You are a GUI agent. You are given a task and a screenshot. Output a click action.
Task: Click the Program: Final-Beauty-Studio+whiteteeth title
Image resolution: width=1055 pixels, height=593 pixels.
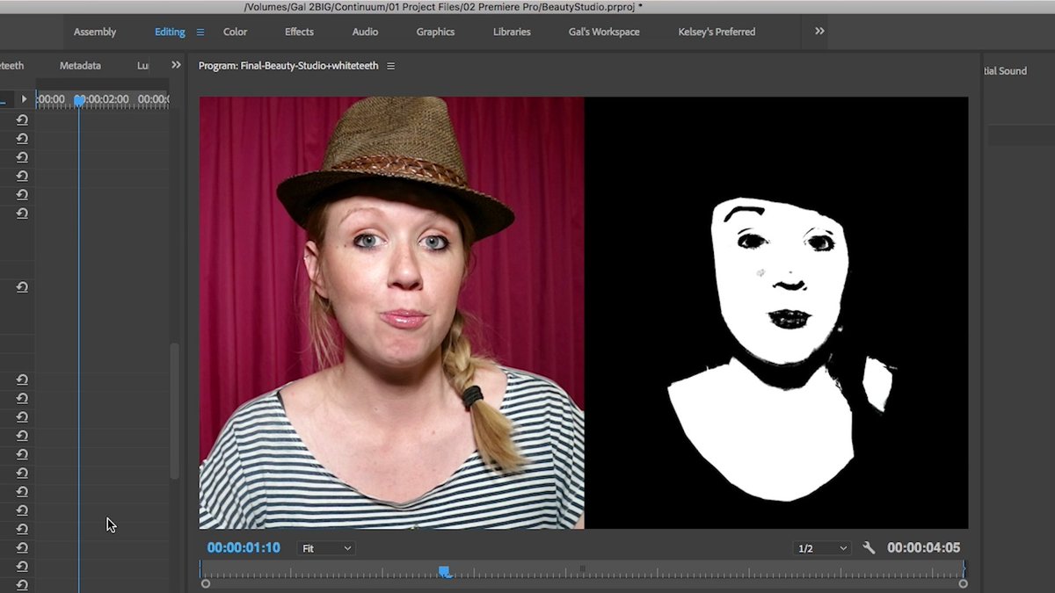(288, 66)
